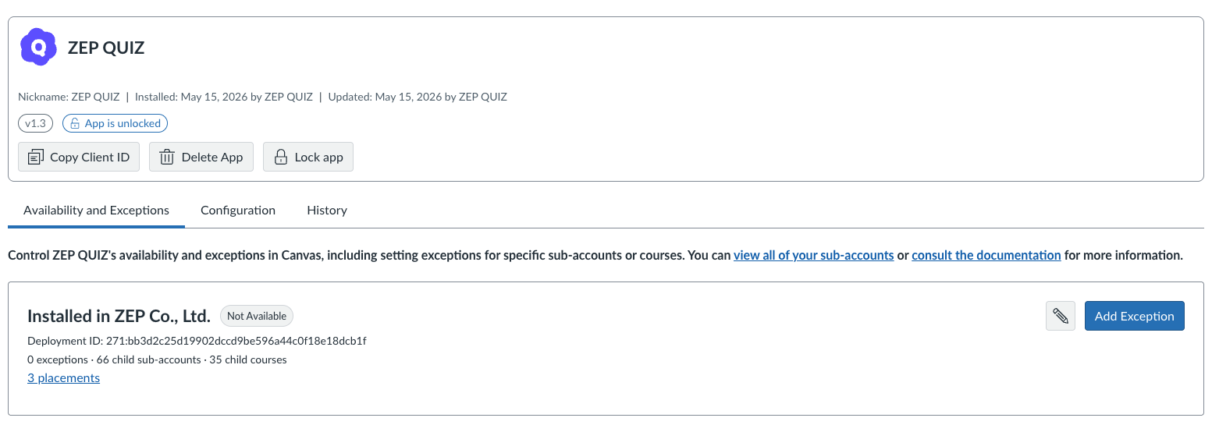Open the consult the documentation link
The image size is (1212, 432).
pyautogui.click(x=986, y=255)
